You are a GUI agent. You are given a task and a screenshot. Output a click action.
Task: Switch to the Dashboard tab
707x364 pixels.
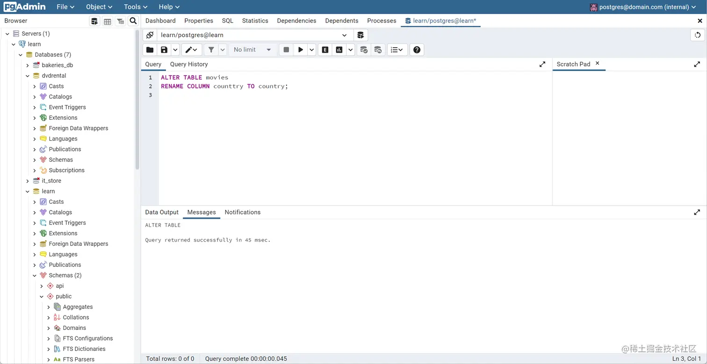coord(160,21)
